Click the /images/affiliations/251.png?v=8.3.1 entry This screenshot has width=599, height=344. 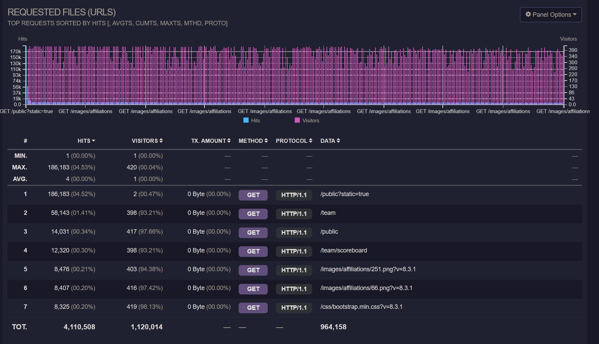pyautogui.click(x=368, y=269)
